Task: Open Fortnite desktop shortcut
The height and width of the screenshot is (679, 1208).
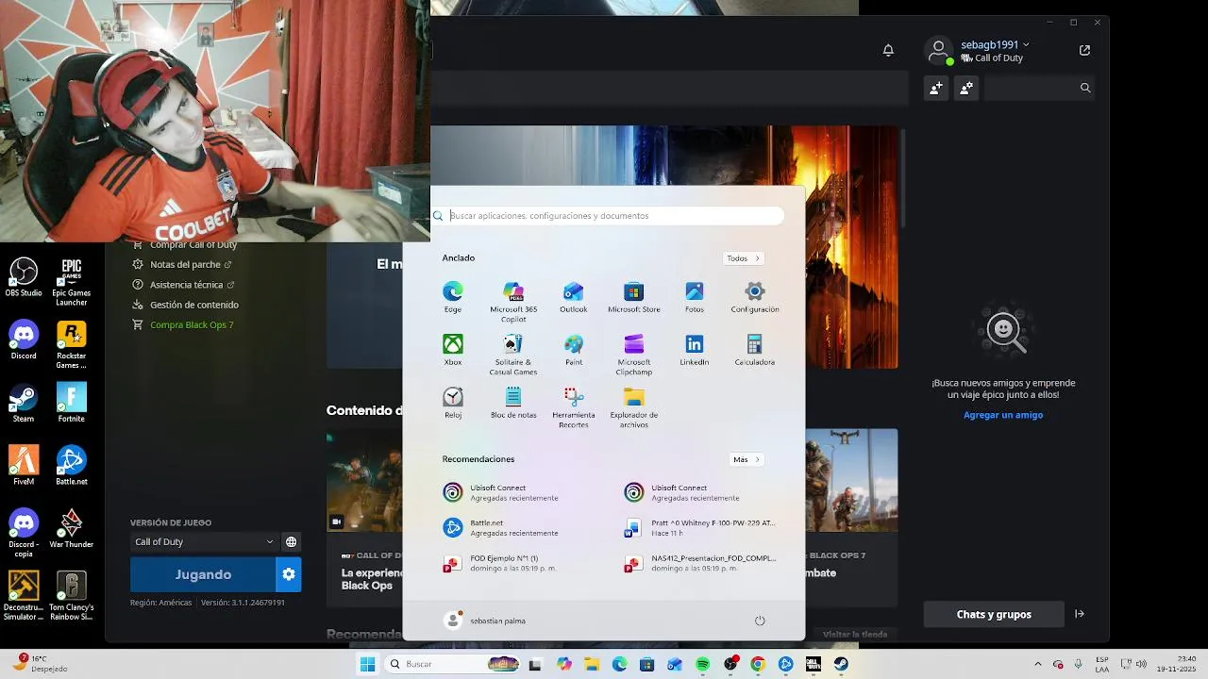Action: [x=72, y=403]
